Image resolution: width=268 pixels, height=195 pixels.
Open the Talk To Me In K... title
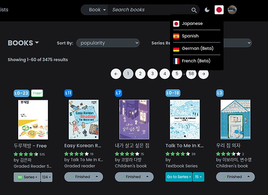[x=185, y=146]
